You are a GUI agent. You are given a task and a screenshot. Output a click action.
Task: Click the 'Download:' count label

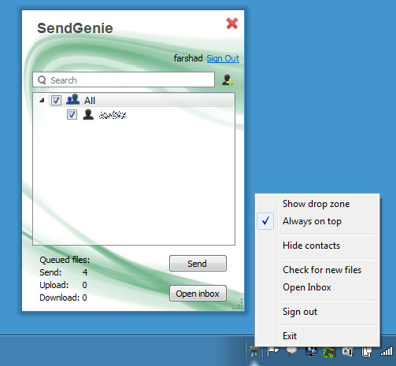(60, 298)
